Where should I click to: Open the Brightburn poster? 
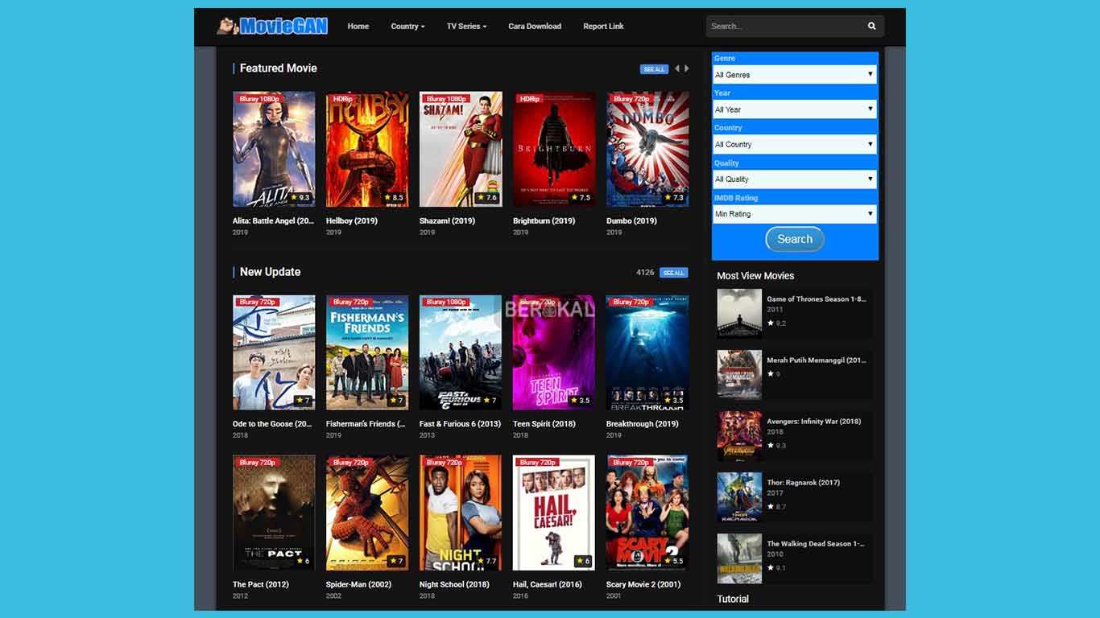pos(554,149)
